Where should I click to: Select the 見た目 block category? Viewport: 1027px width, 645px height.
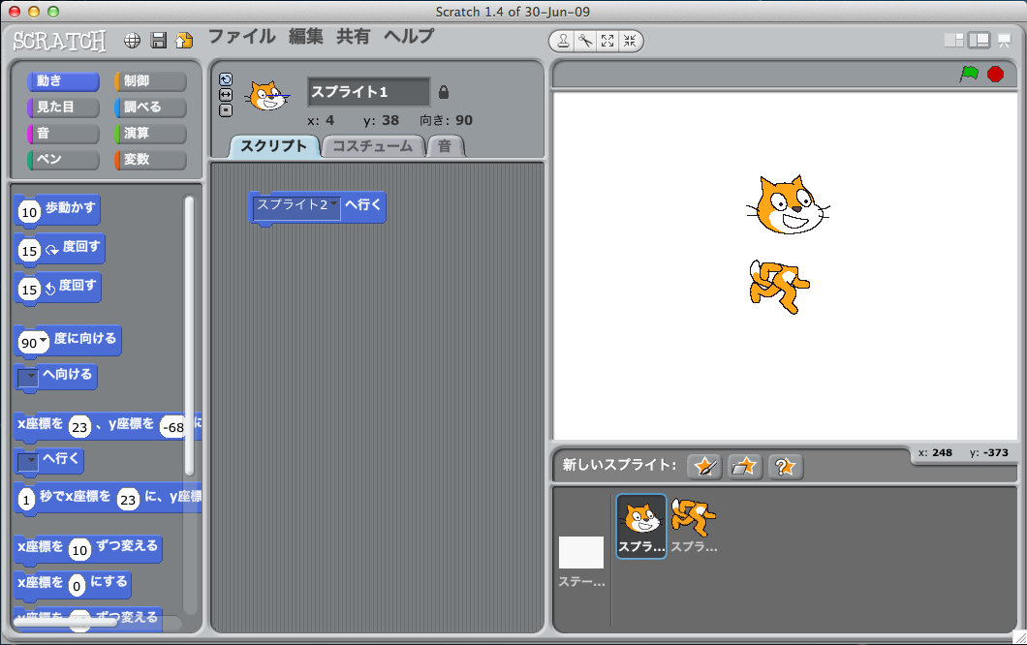tap(64, 107)
